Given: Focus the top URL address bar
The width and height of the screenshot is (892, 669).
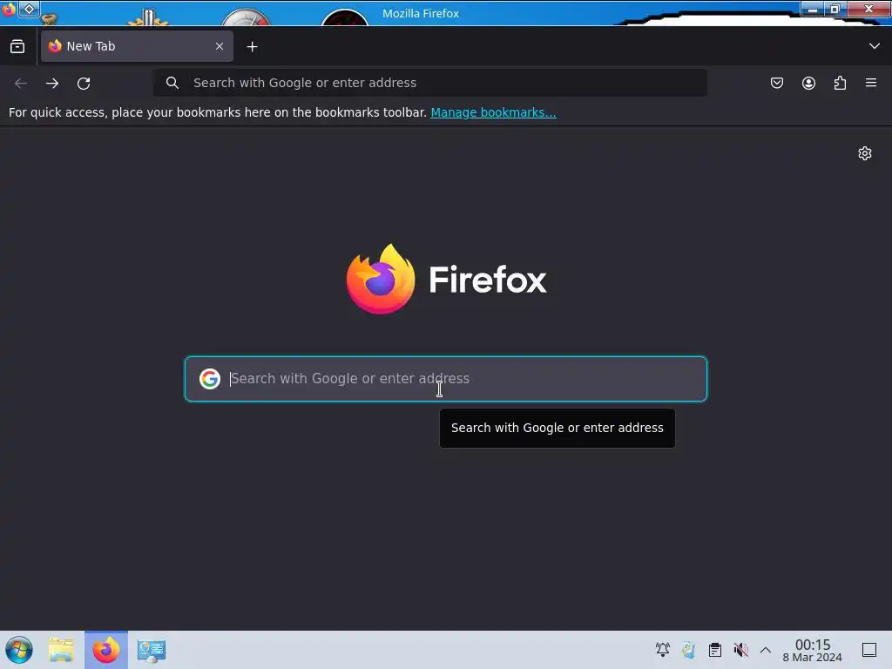Looking at the screenshot, I should pyautogui.click(x=430, y=83).
